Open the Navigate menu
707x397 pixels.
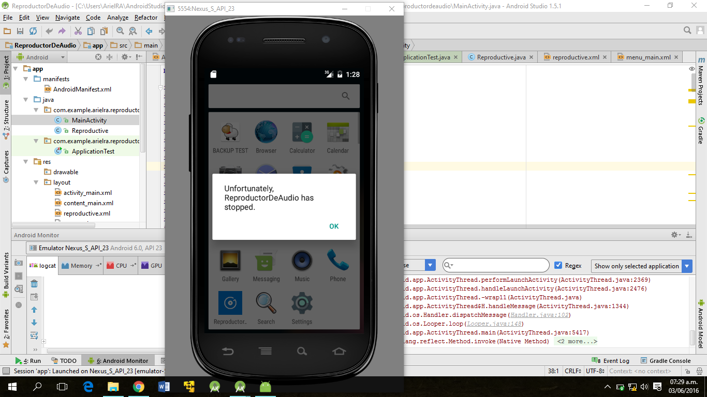point(67,18)
